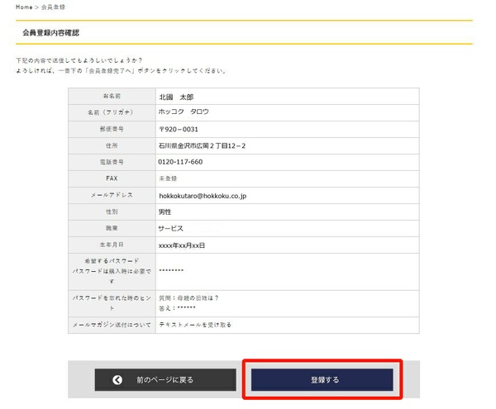Select the birthdate xxxx年xx月xx日

[x=182, y=245]
